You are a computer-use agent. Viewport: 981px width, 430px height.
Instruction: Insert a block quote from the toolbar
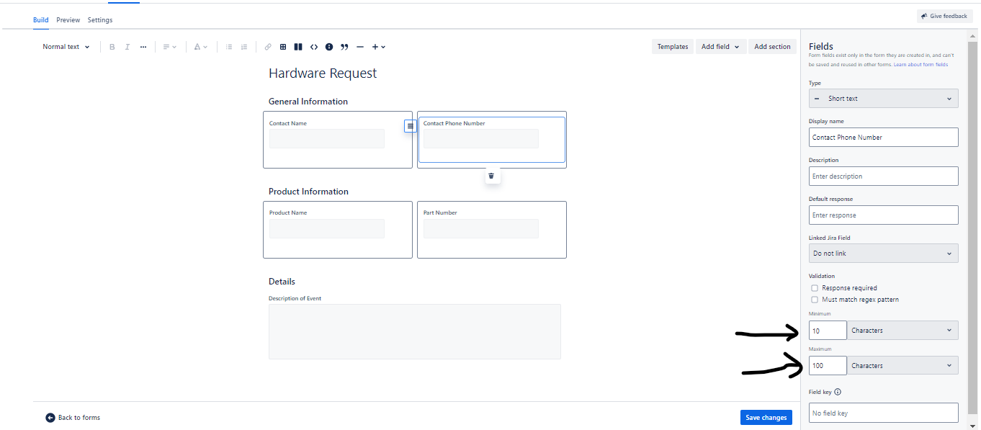point(344,46)
